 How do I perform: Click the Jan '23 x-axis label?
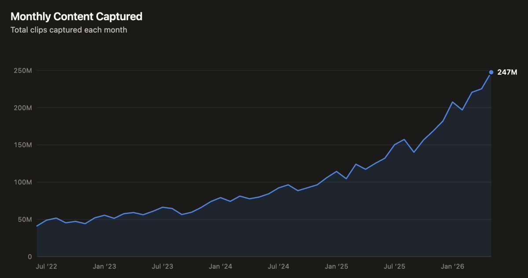pyautogui.click(x=105, y=267)
